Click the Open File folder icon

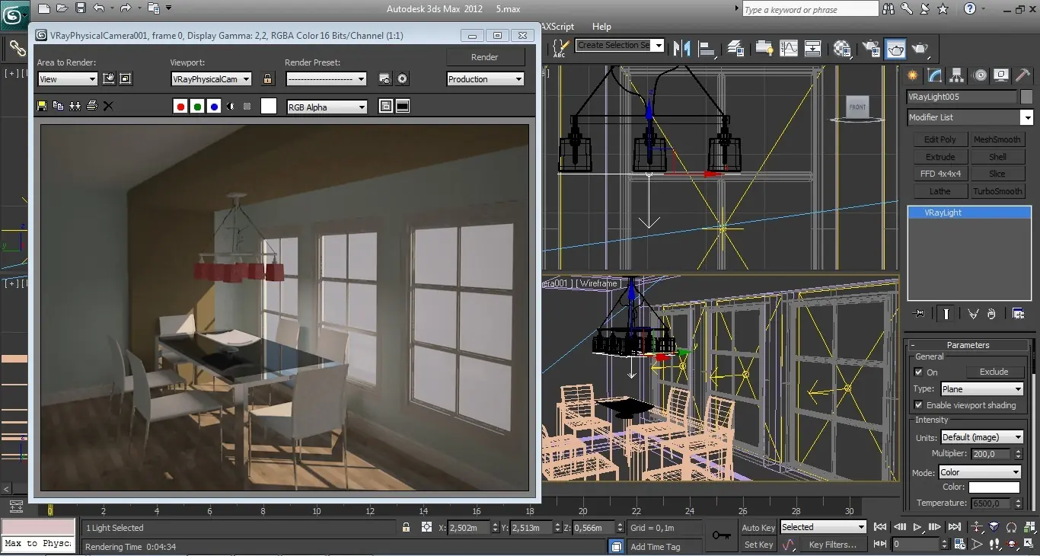(62, 9)
